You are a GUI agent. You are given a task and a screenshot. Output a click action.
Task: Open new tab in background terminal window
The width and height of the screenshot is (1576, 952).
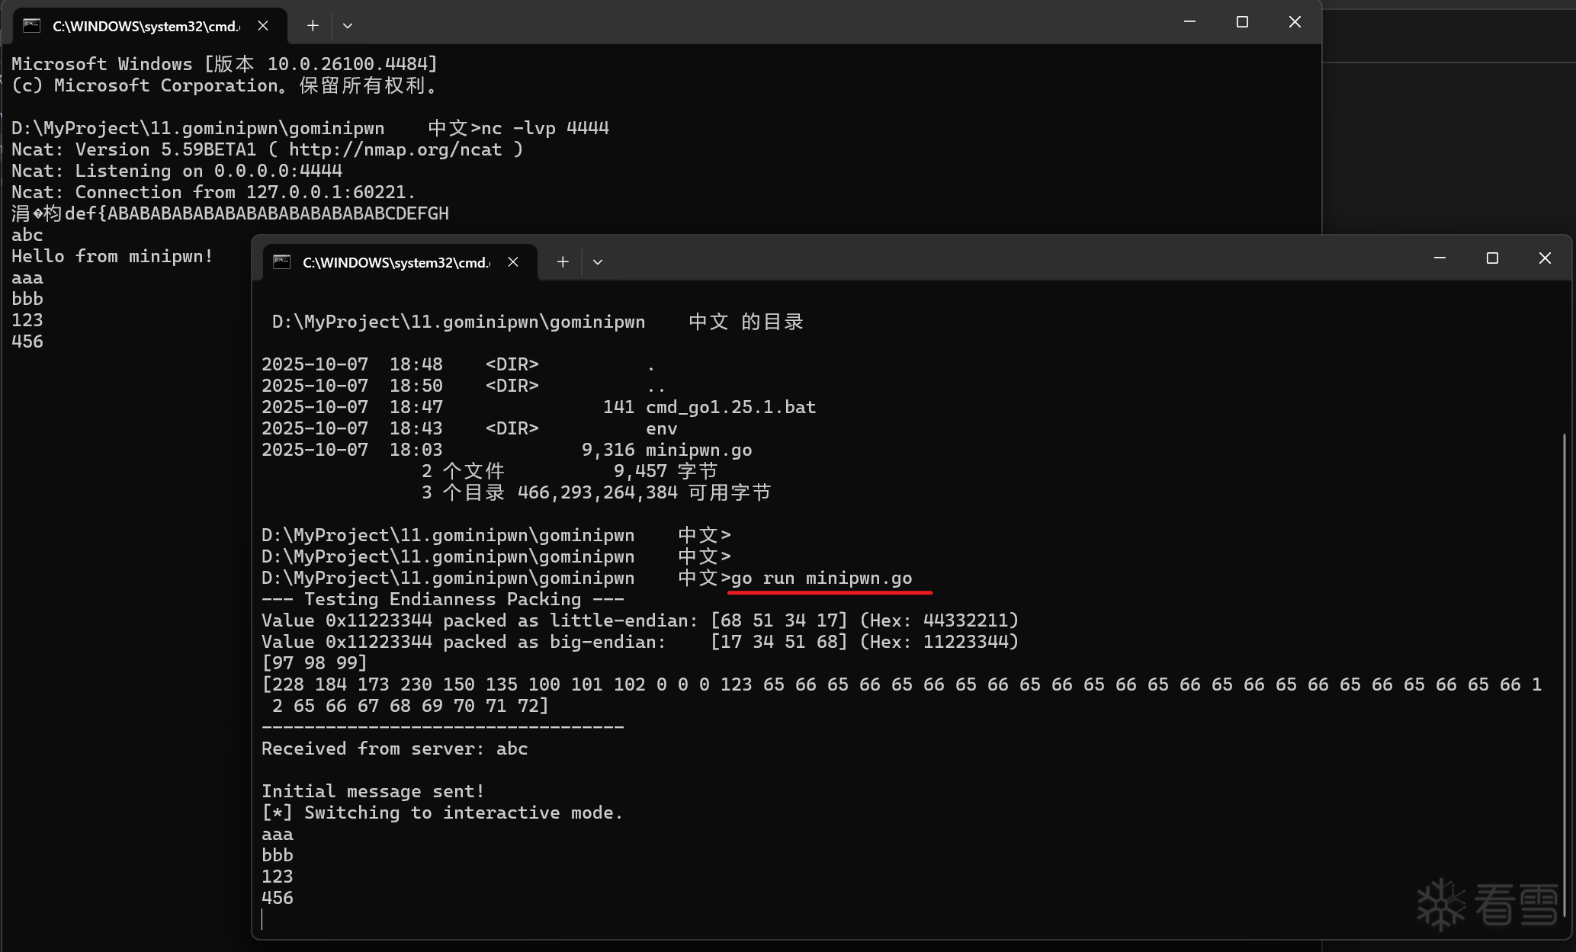click(313, 26)
